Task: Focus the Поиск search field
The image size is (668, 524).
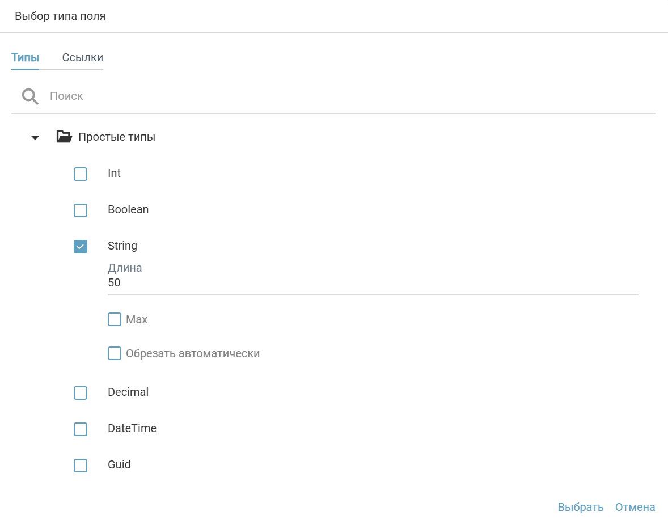Action: [340, 96]
